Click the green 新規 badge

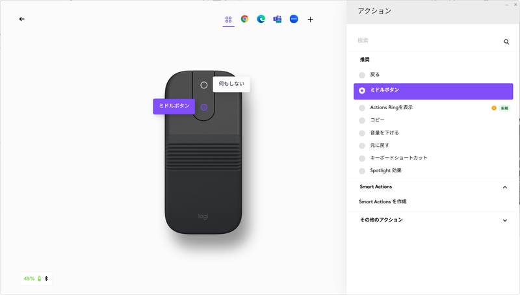click(x=504, y=108)
